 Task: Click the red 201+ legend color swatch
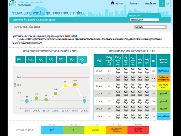click(138, 130)
